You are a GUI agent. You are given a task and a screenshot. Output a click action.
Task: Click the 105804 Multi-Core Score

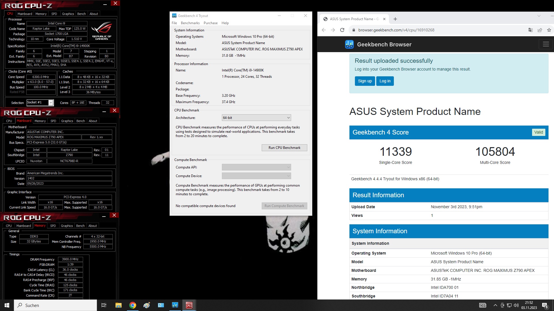[x=495, y=152]
